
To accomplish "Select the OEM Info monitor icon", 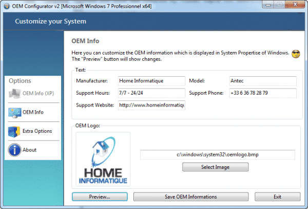I will tap(14, 112).
